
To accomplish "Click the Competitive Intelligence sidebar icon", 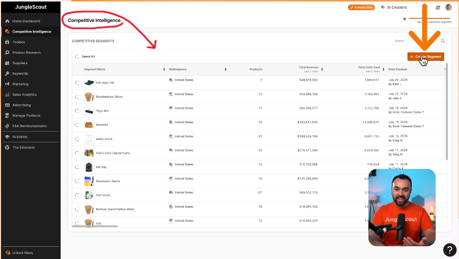I will point(7,32).
